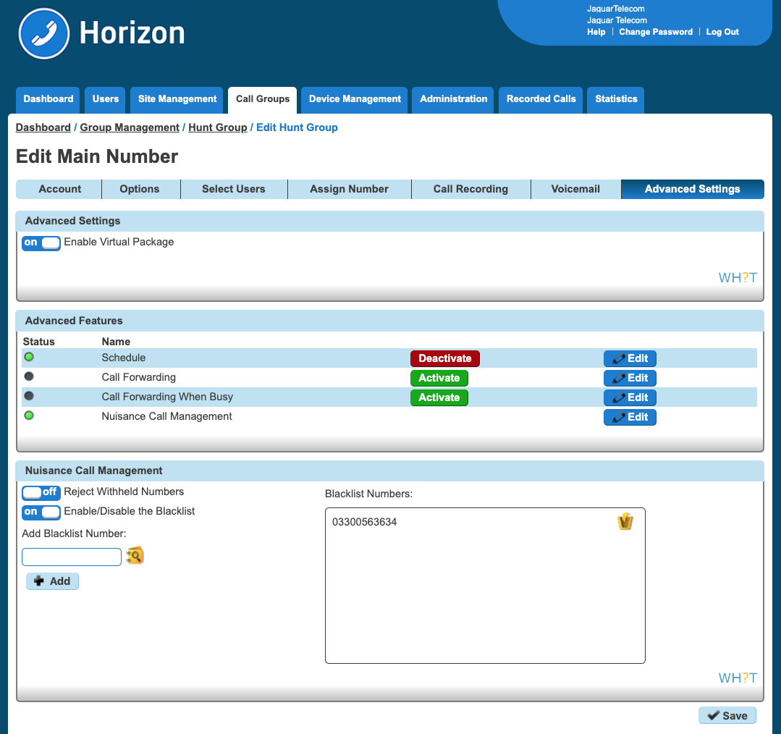Click the search icon beside blacklist number field
781x734 pixels.
click(135, 556)
